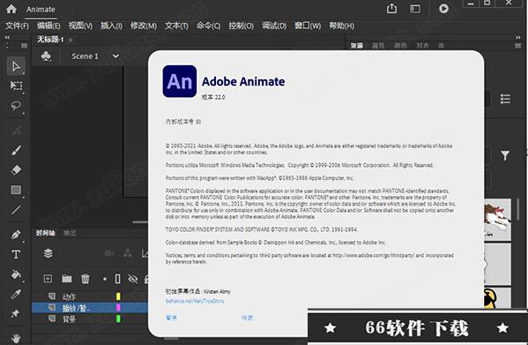
Task: Open the behance.net link in About dialog
Action: point(195,301)
